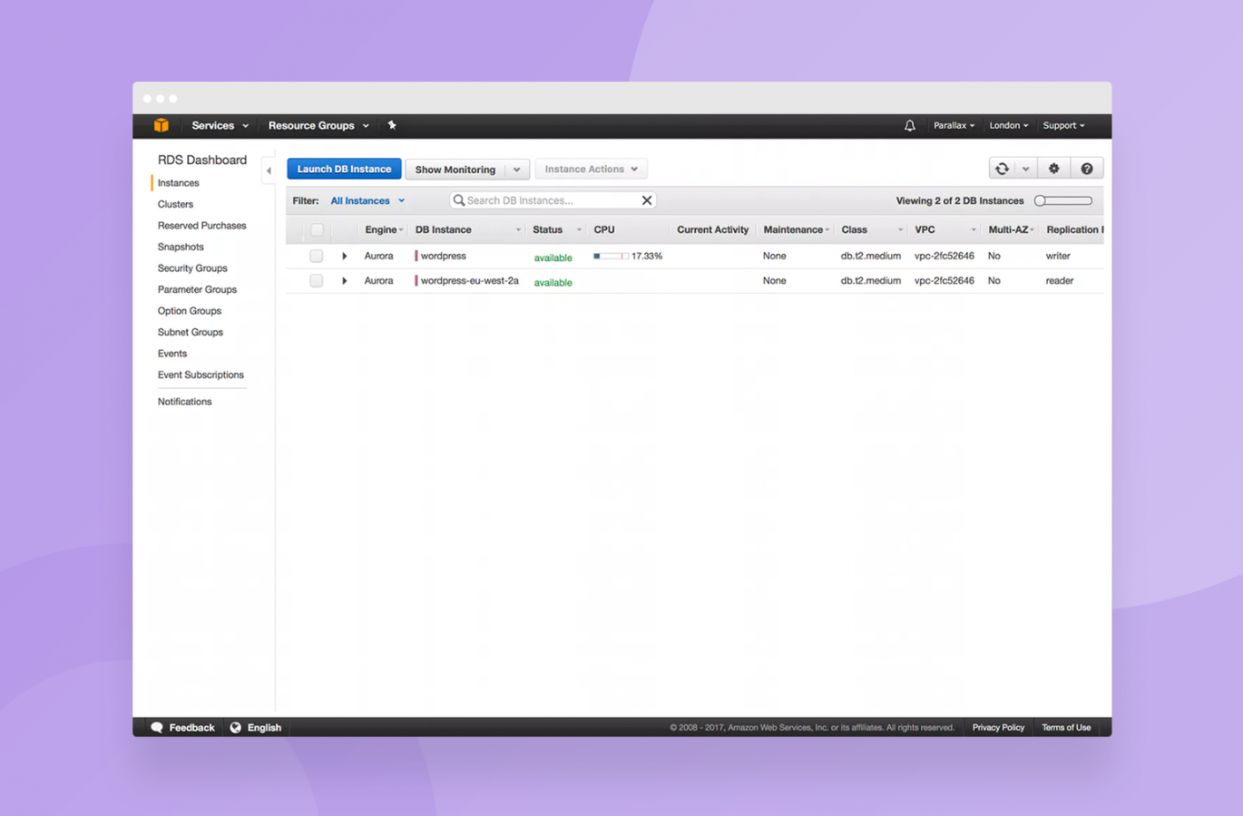Open the help question mark icon
The width and height of the screenshot is (1243, 816).
1086,169
